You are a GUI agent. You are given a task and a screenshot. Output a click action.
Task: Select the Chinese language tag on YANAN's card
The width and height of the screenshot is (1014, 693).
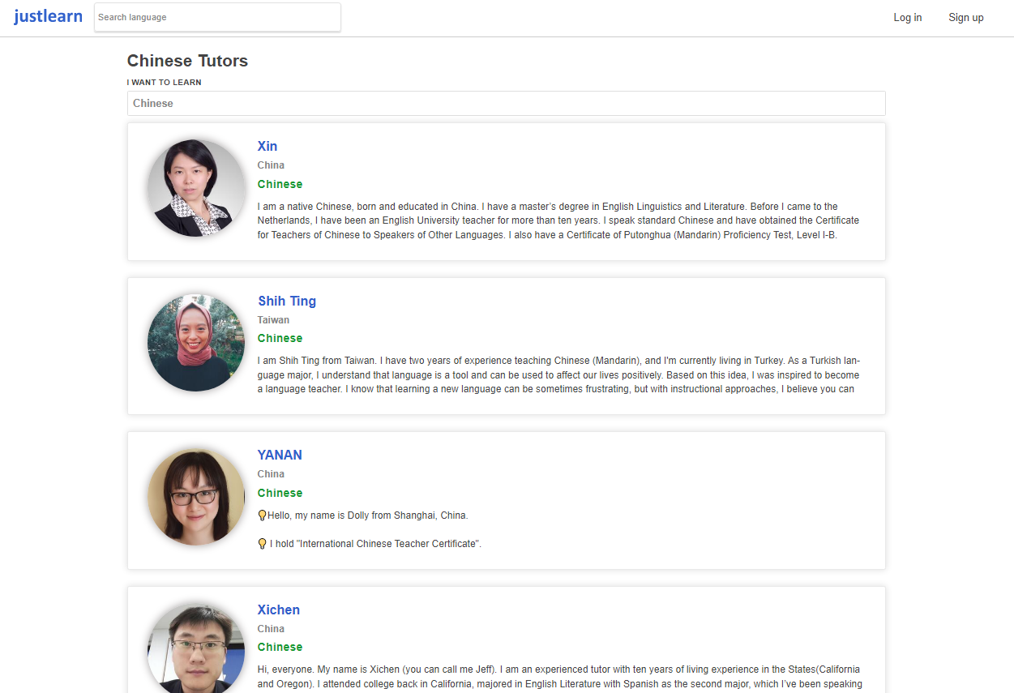point(280,493)
